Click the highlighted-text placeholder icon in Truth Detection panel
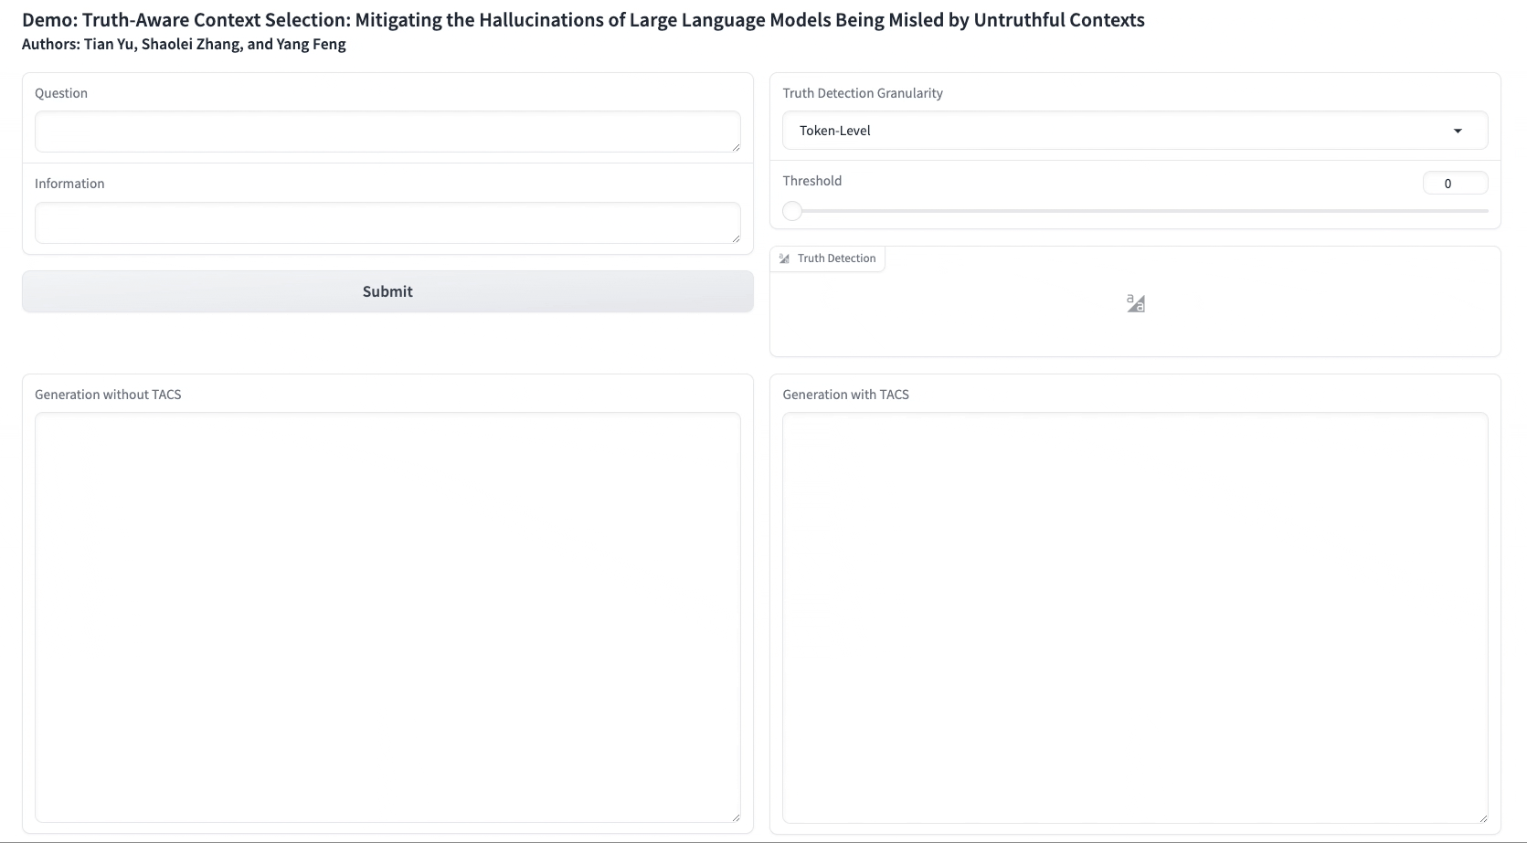Viewport: 1527px width, 843px height. point(1136,303)
